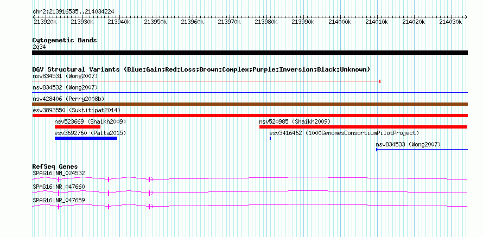
Task: Select the brown nsv428406 complex variant bar
Action: (250, 104)
